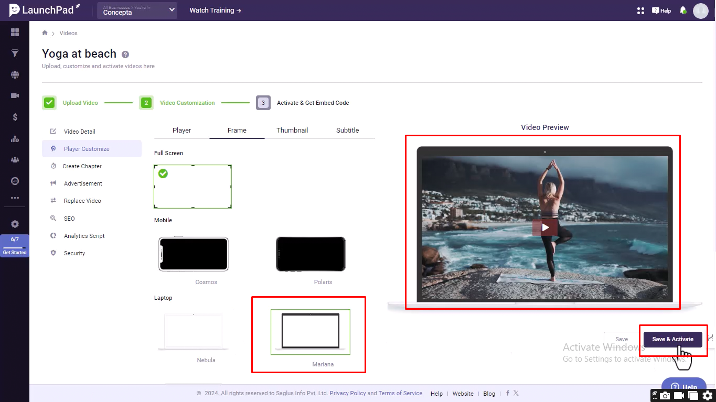Click the video record icon in capture toolbar
The width and height of the screenshot is (716, 402).
pyautogui.click(x=679, y=396)
